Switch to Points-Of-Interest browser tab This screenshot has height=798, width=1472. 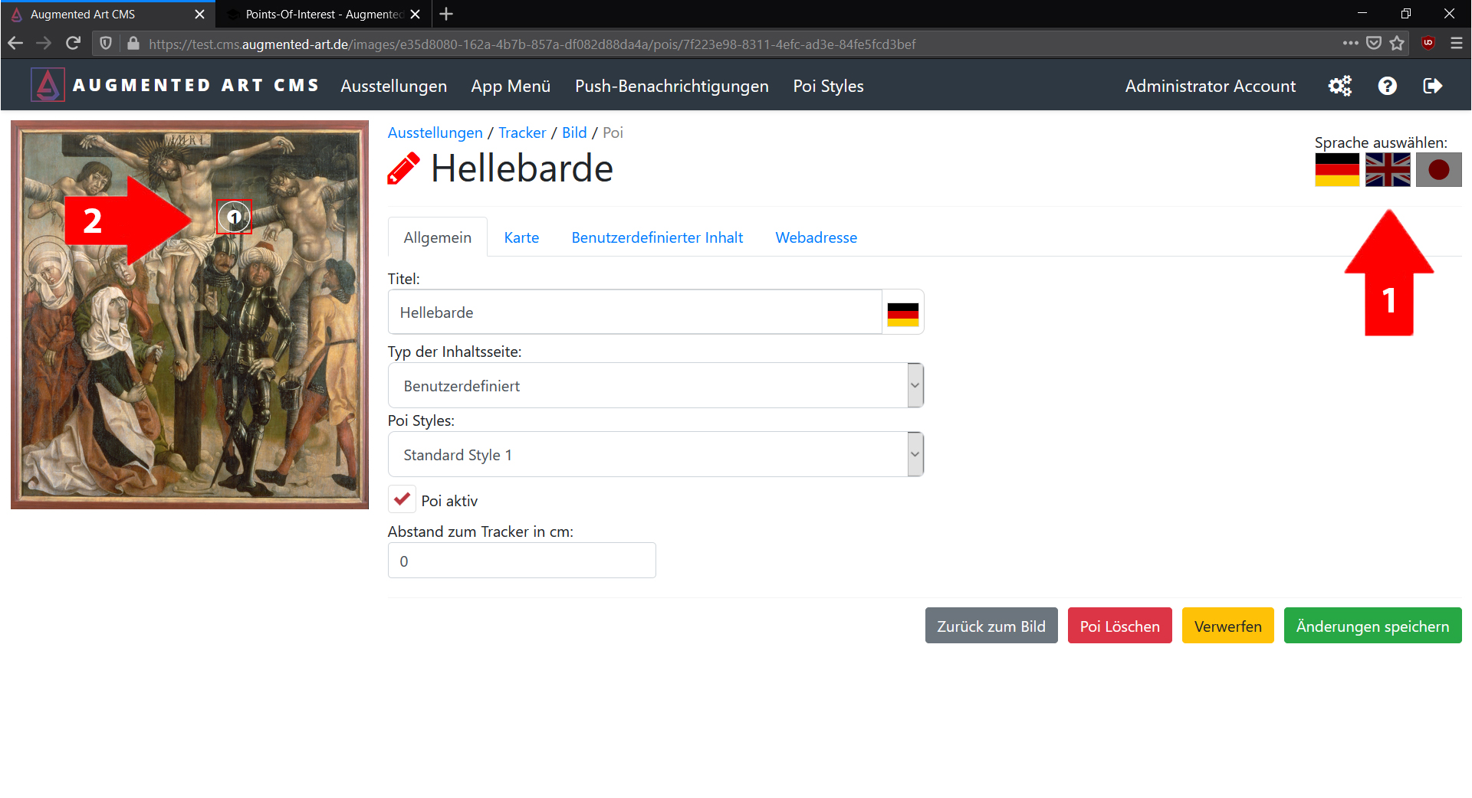(x=322, y=14)
